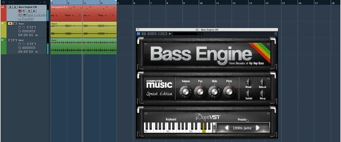Image resolution: width=341 pixels, height=142 pixels.
Task: Select the green Beat audio clip
Action: pyautogui.click(x=84, y=46)
